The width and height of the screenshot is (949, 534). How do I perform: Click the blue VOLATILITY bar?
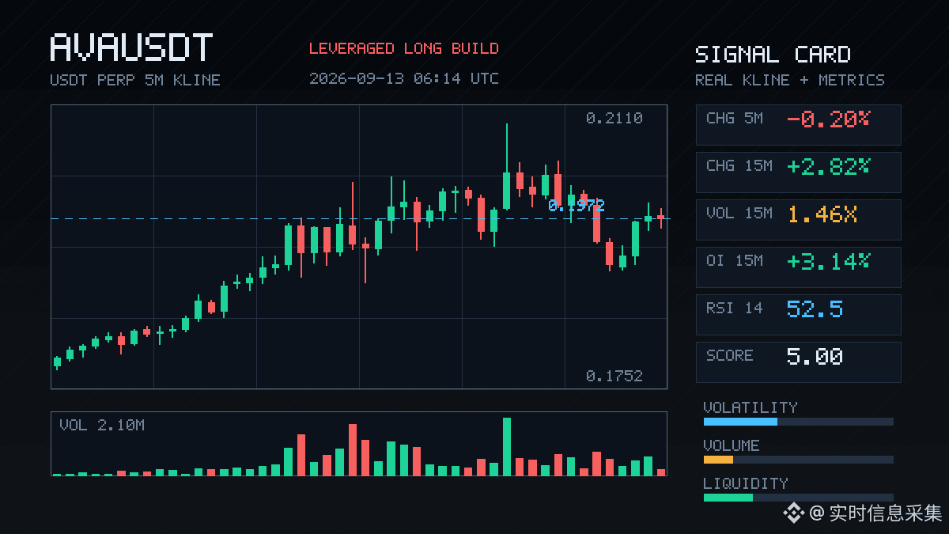(740, 422)
